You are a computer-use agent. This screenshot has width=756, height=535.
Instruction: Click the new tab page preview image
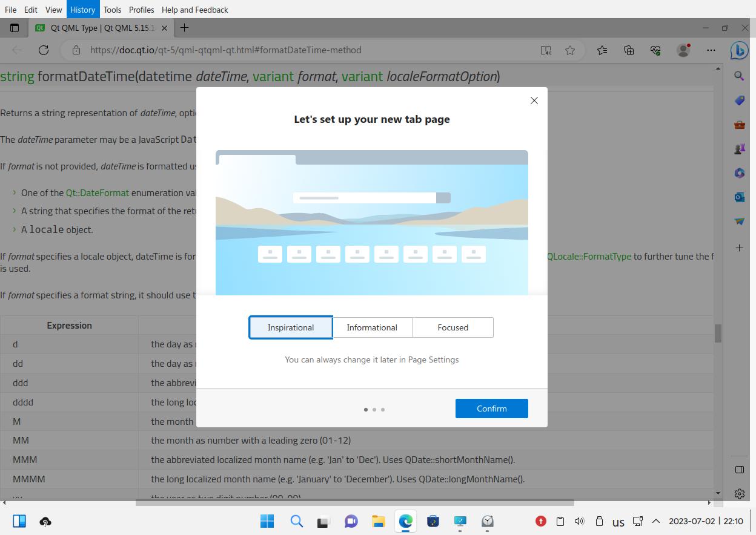[x=372, y=223]
